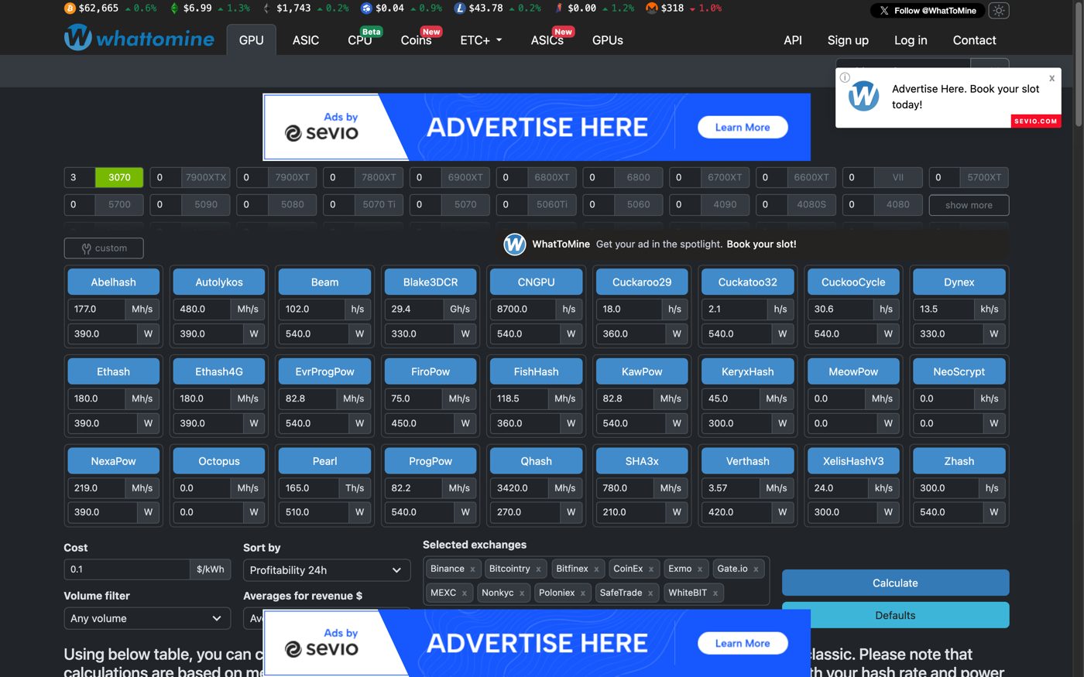Toggle the light/dark theme sun icon

pos(999,11)
